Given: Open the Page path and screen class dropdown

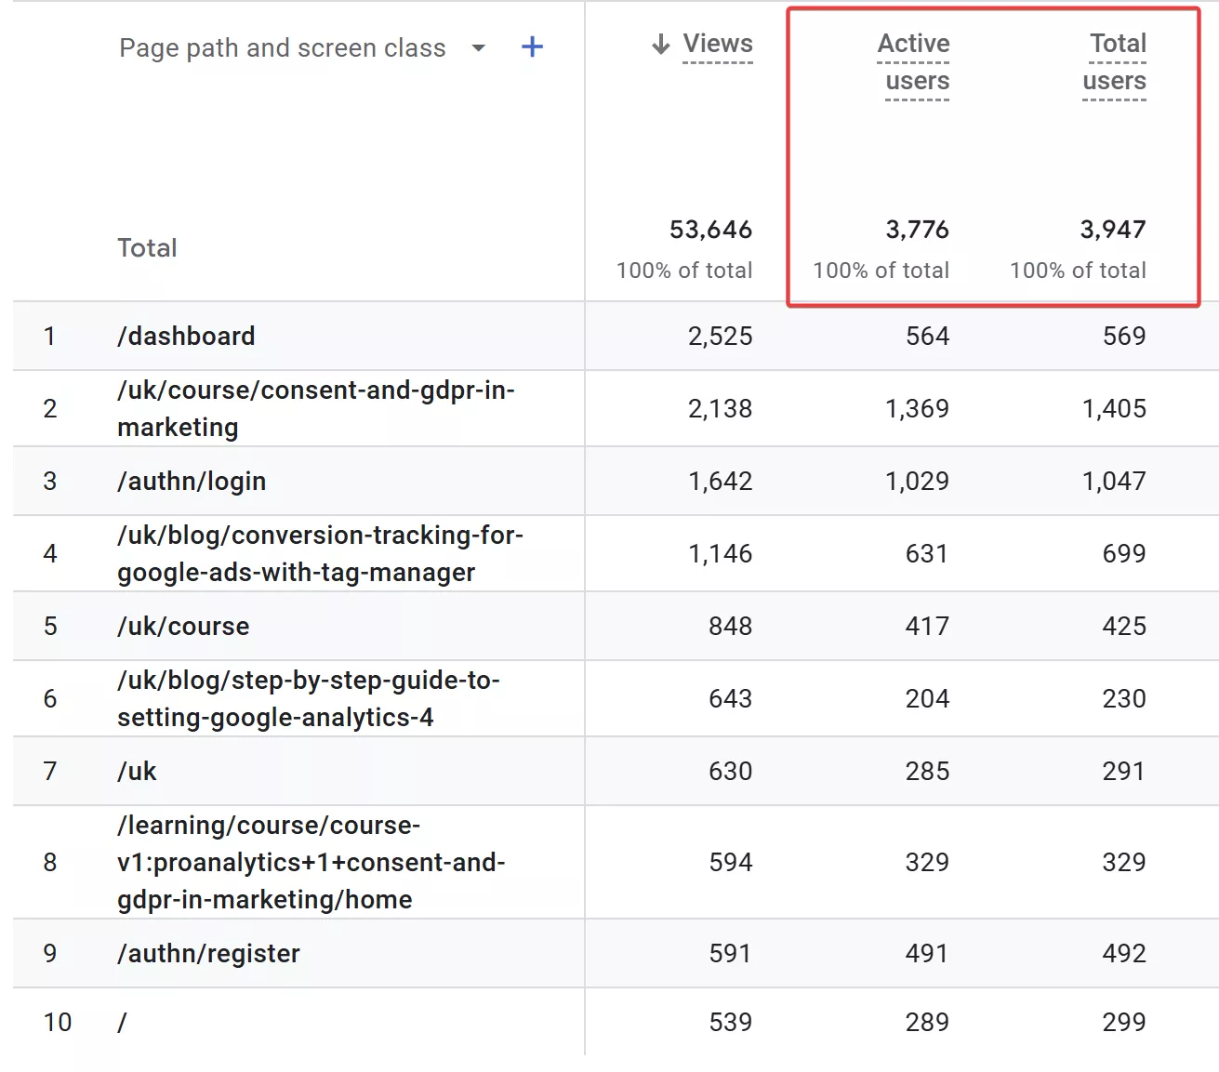Looking at the screenshot, I should pyautogui.click(x=479, y=48).
